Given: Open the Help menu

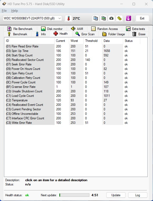Looking at the screenshot, I should pos(15,11).
